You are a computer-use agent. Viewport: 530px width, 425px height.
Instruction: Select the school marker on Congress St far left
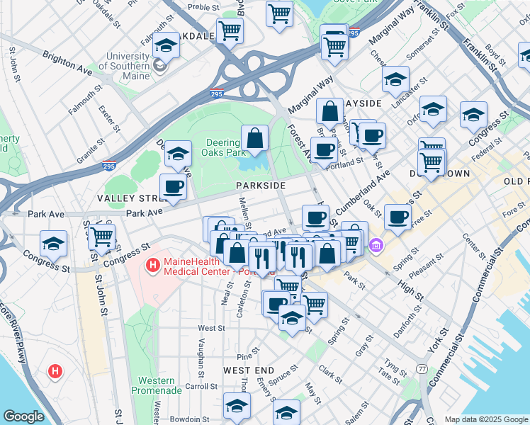[53, 244]
